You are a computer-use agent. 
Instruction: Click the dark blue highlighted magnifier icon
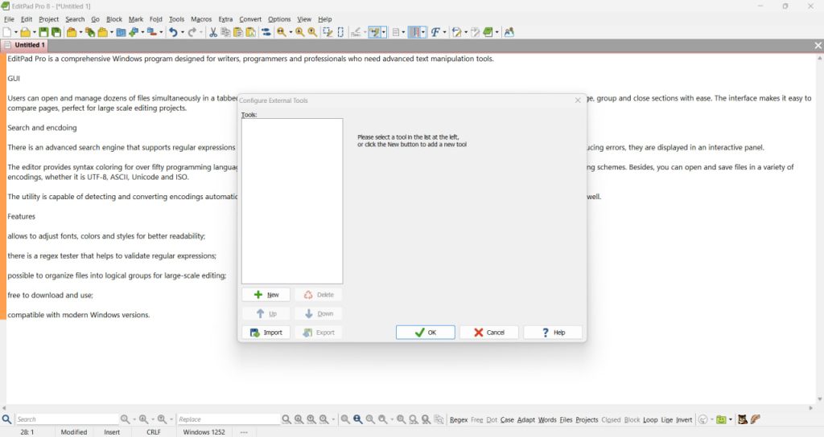[358, 419]
